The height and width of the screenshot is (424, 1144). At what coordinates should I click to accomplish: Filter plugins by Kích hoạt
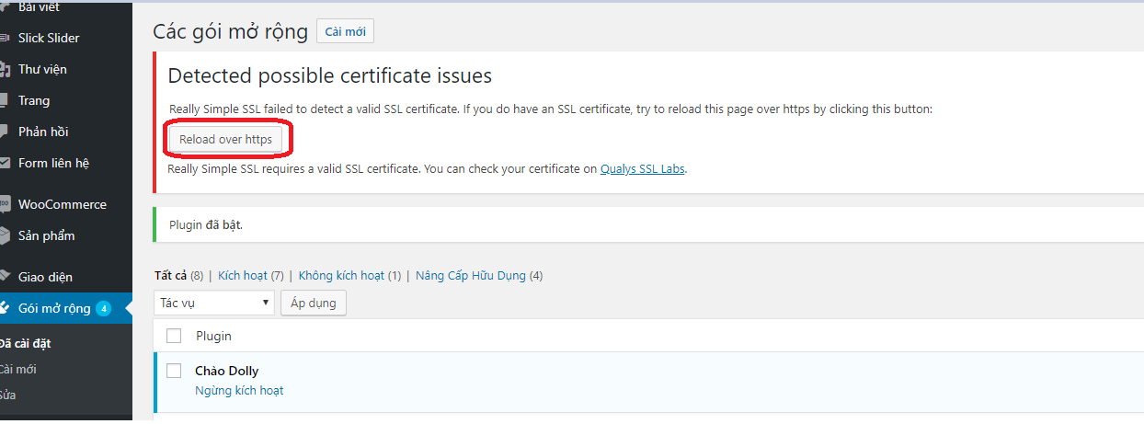[243, 275]
